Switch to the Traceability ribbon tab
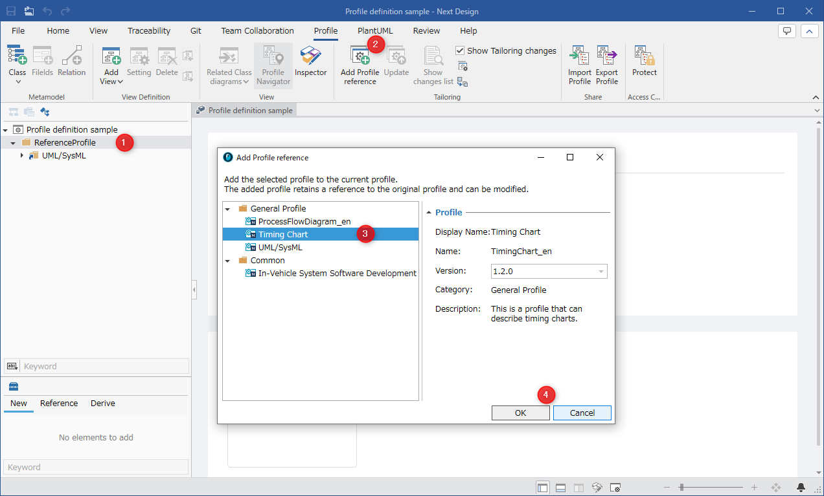Screen dimensions: 824x496 pyautogui.click(x=149, y=30)
